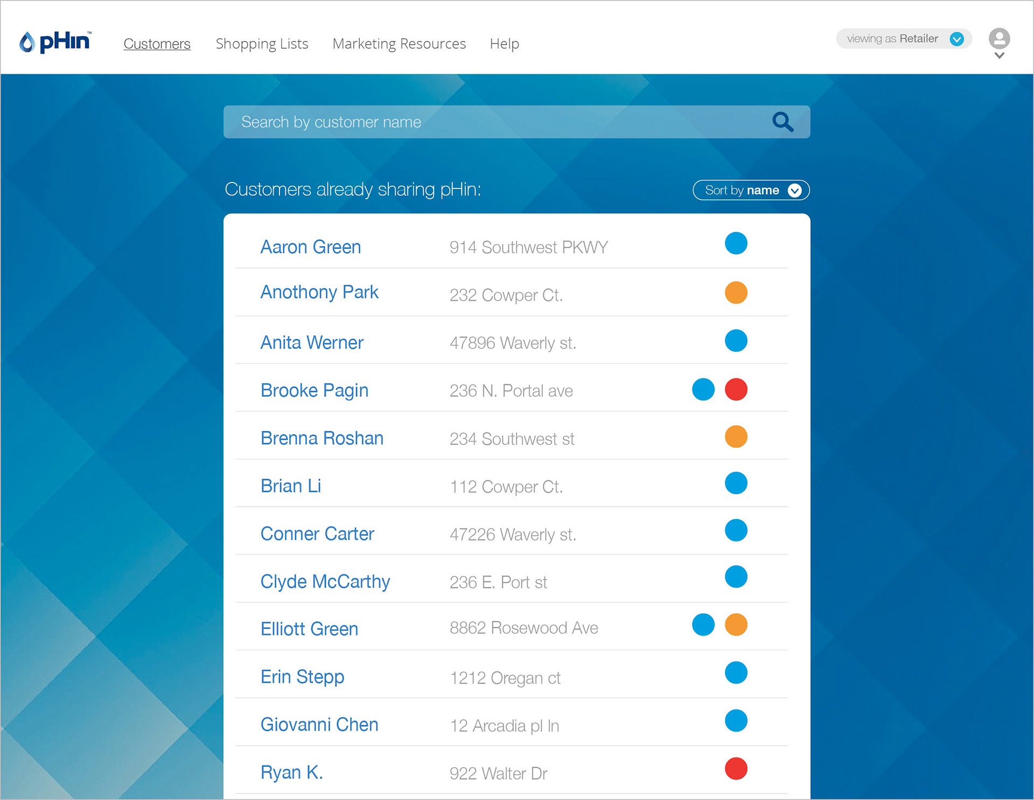
Task: Select address 8862 Rosewood Ave
Action: pos(524,628)
